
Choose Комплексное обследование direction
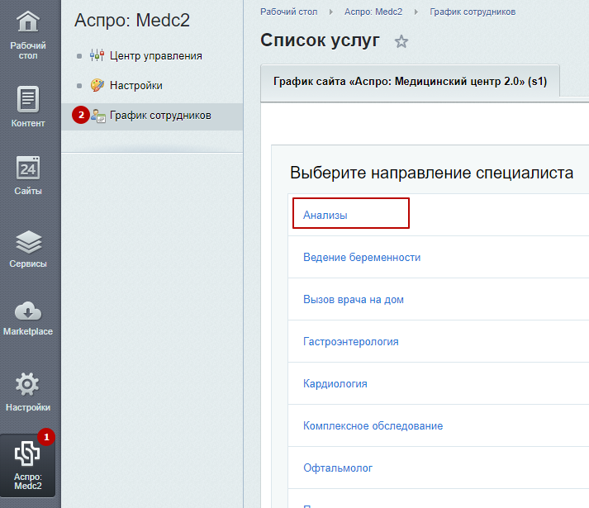pos(373,425)
